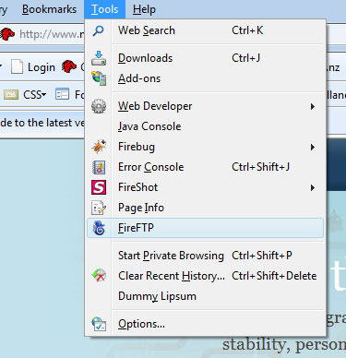
Task: Click the Clear Recent History icon
Action: [99, 276]
